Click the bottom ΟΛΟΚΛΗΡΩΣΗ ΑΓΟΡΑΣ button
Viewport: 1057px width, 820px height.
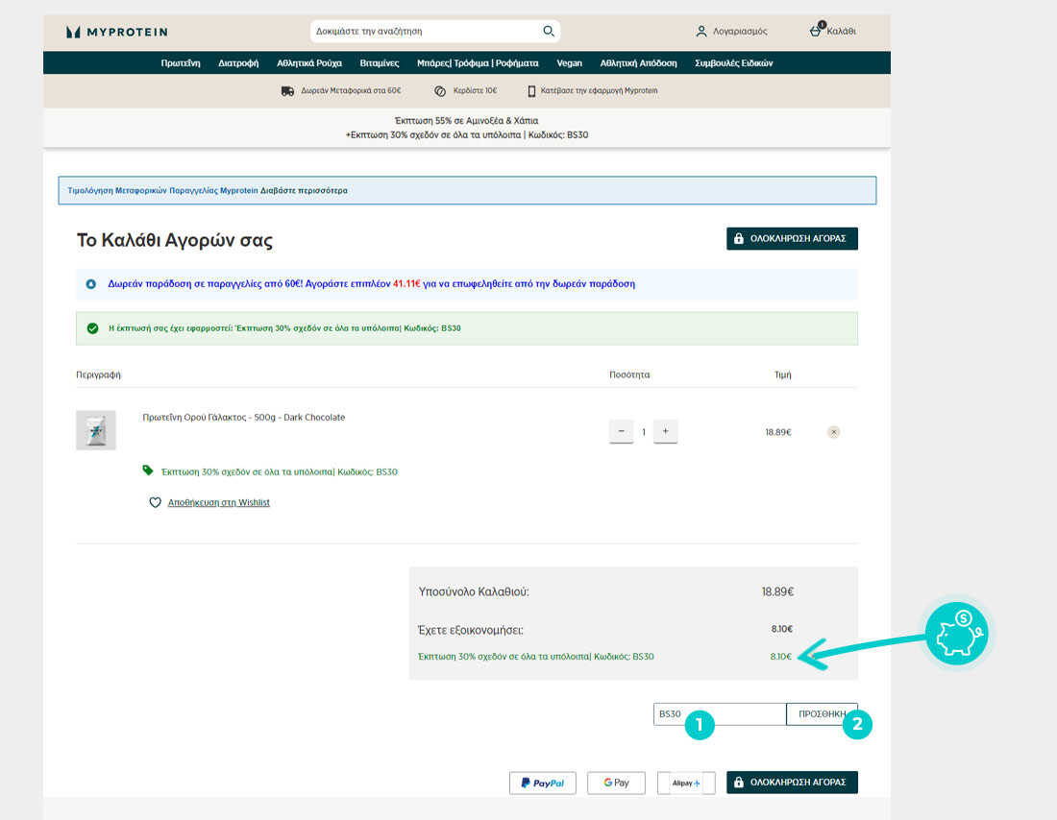coord(792,783)
